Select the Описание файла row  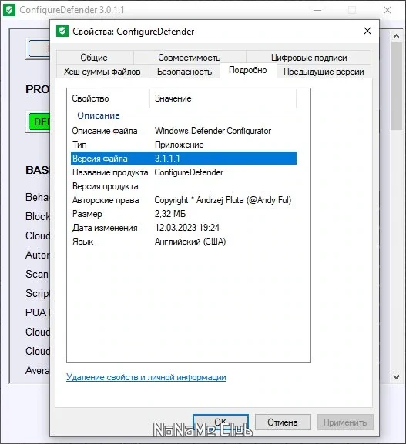pyautogui.click(x=183, y=131)
